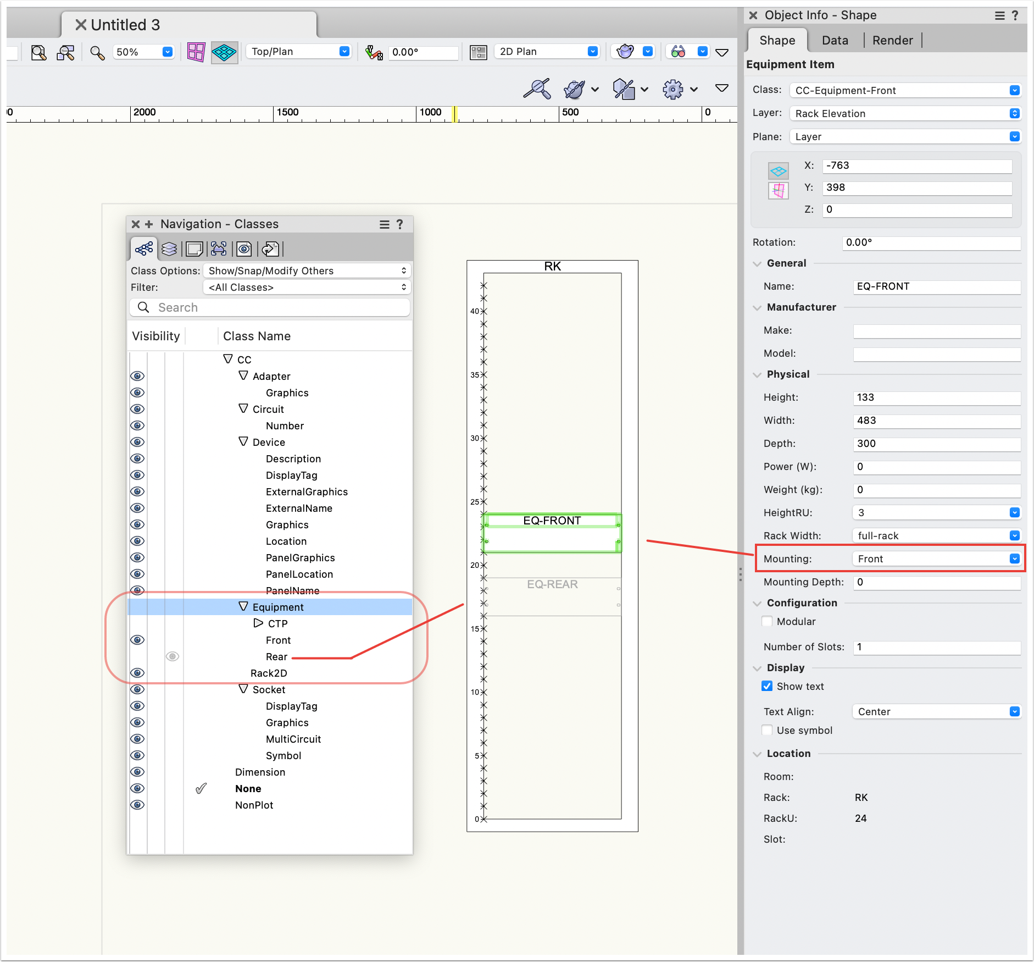Click the Name field containing EQ-FRONT
1034x962 pixels.
(936, 286)
